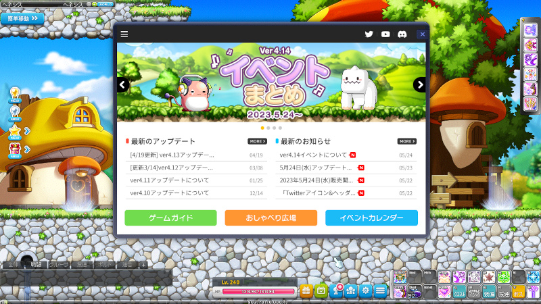Viewport: 541px width, 304px height.
Task: Collapse the chat window with minus button
Action: (x=167, y=272)
